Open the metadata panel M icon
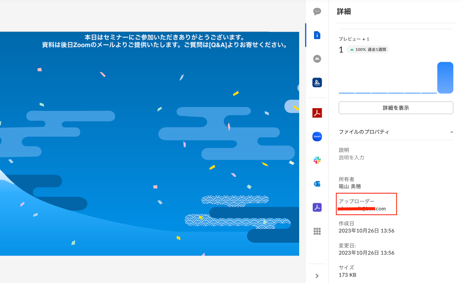462x283 pixels. [x=317, y=59]
